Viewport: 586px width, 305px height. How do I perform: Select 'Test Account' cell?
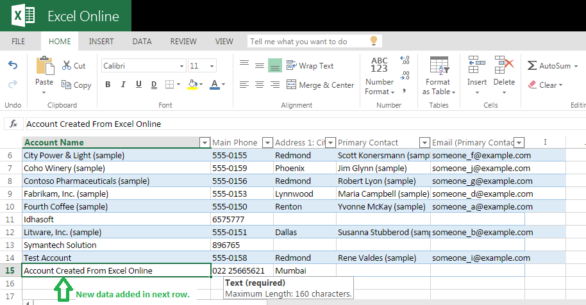click(116, 258)
